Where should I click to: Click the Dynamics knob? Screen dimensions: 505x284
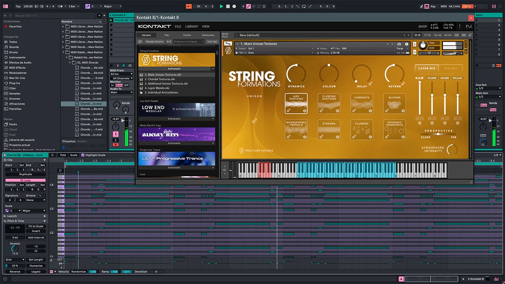[x=296, y=74]
